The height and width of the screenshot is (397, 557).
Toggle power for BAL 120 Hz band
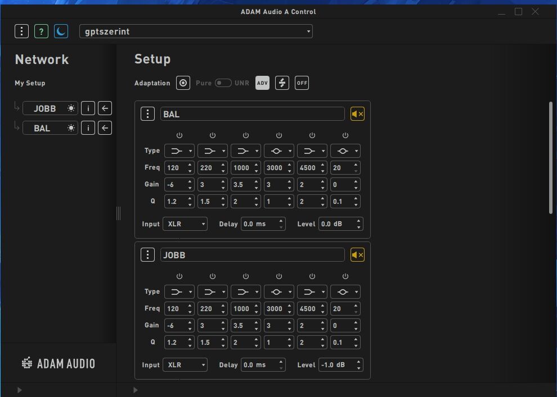pos(179,135)
